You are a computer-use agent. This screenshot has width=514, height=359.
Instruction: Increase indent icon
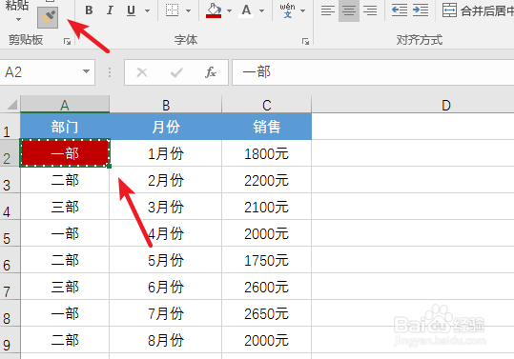421,10
